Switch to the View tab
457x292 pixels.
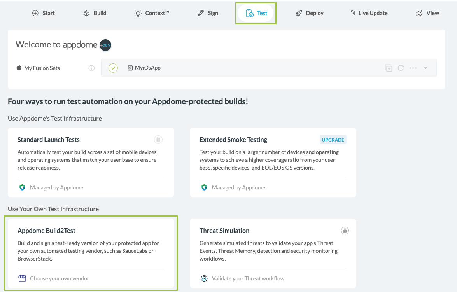427,13
